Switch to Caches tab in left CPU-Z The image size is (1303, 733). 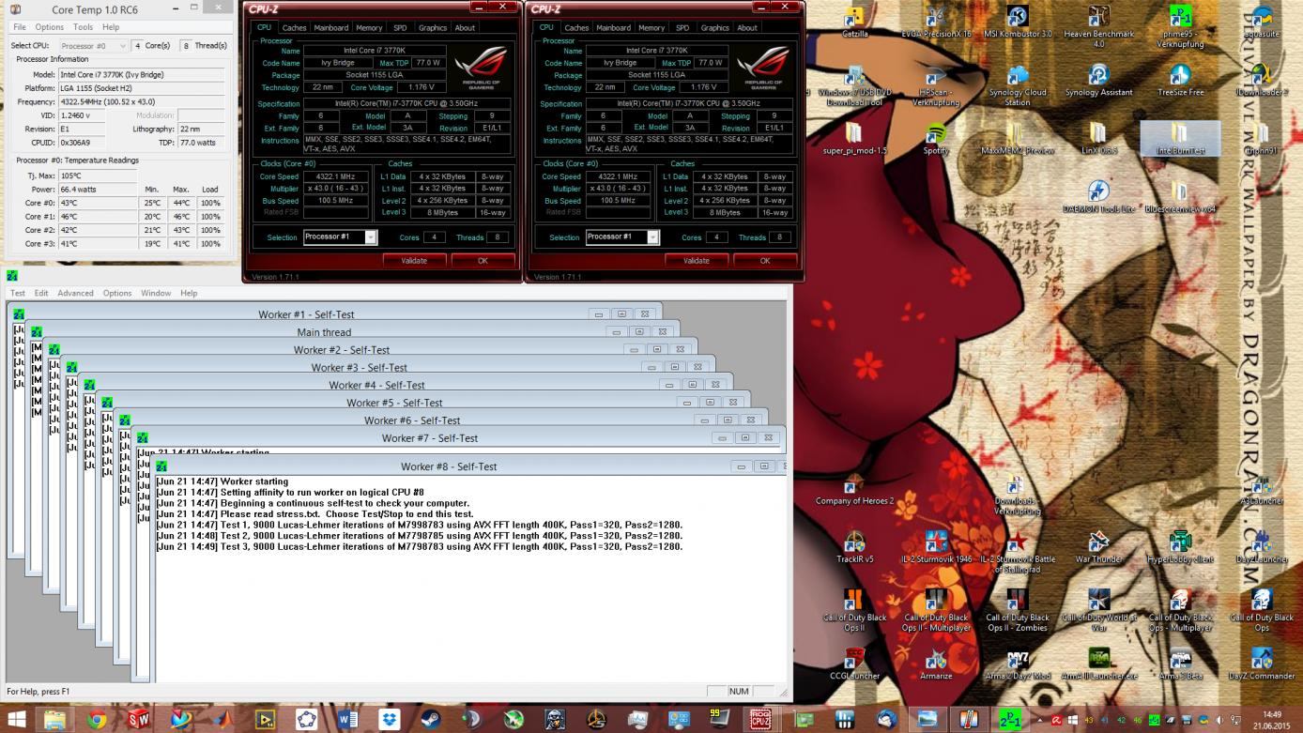click(x=294, y=27)
